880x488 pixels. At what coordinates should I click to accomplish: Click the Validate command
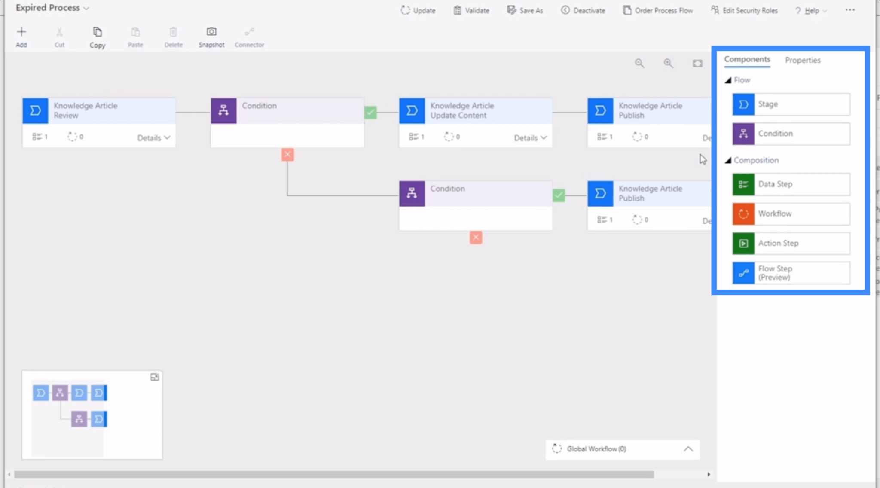(471, 10)
